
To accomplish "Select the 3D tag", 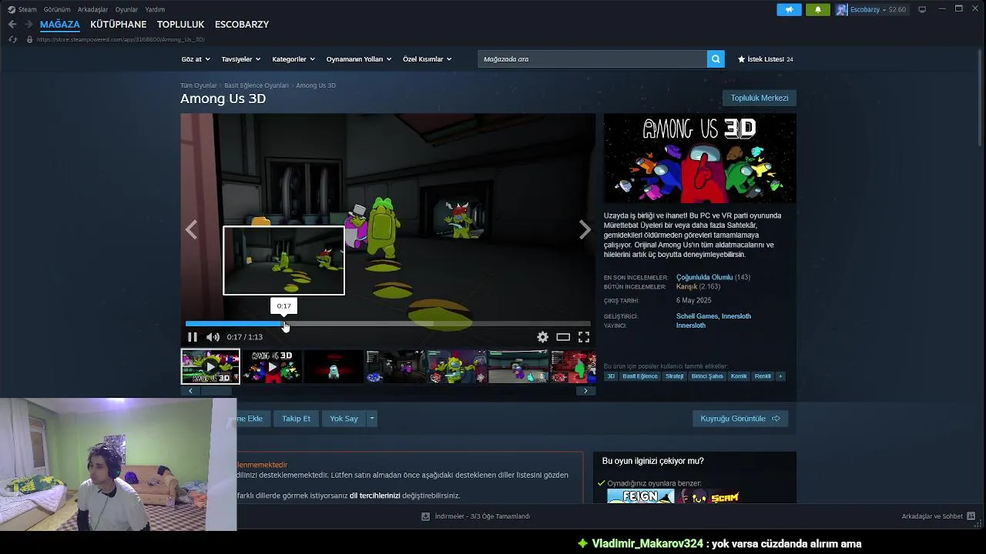I will click(x=611, y=376).
